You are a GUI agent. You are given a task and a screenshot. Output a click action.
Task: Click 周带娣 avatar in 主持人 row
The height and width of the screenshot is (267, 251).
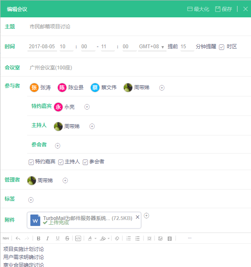pos(58,127)
